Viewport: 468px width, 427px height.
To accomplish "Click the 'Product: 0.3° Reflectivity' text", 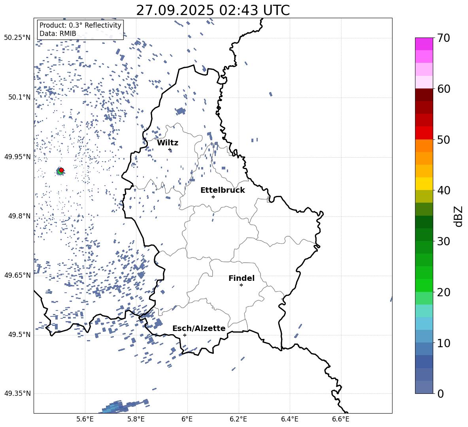I will (x=80, y=25).
